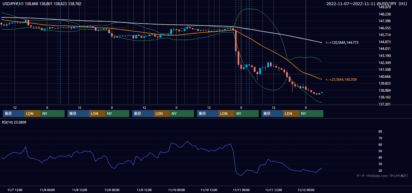The height and width of the screenshot is (193, 412).
Task: Select the 146.555 price level
Action: click(385, 28)
